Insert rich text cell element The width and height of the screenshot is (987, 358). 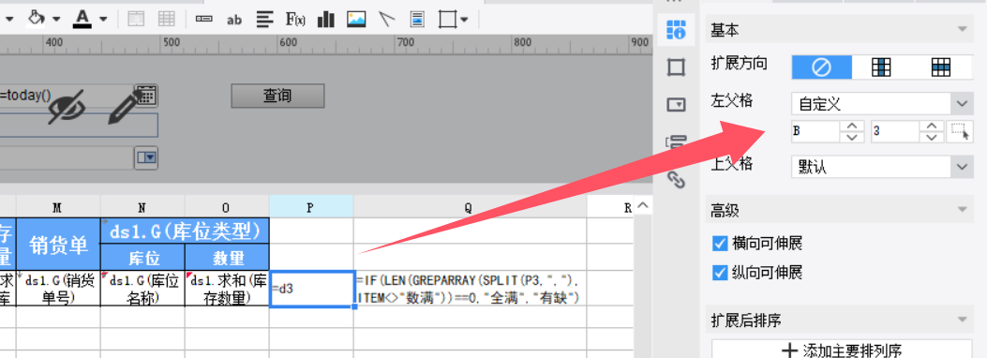click(265, 20)
